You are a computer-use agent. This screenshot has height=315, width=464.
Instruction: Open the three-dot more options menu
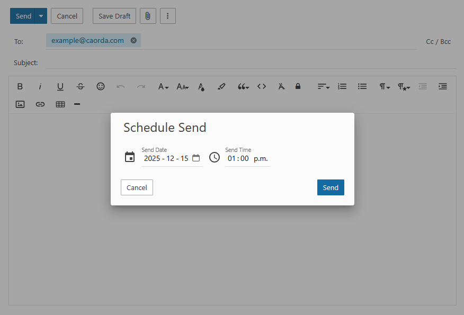(168, 16)
